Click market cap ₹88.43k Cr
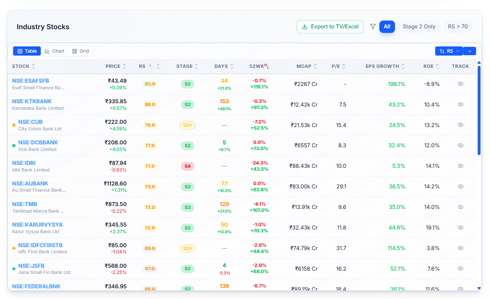This screenshot has height=299, width=490. point(304,166)
